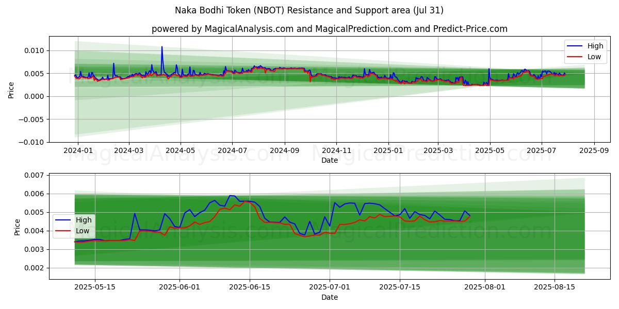Click the blue High line swatch in top legend
The image size is (619, 309).
tap(575, 46)
